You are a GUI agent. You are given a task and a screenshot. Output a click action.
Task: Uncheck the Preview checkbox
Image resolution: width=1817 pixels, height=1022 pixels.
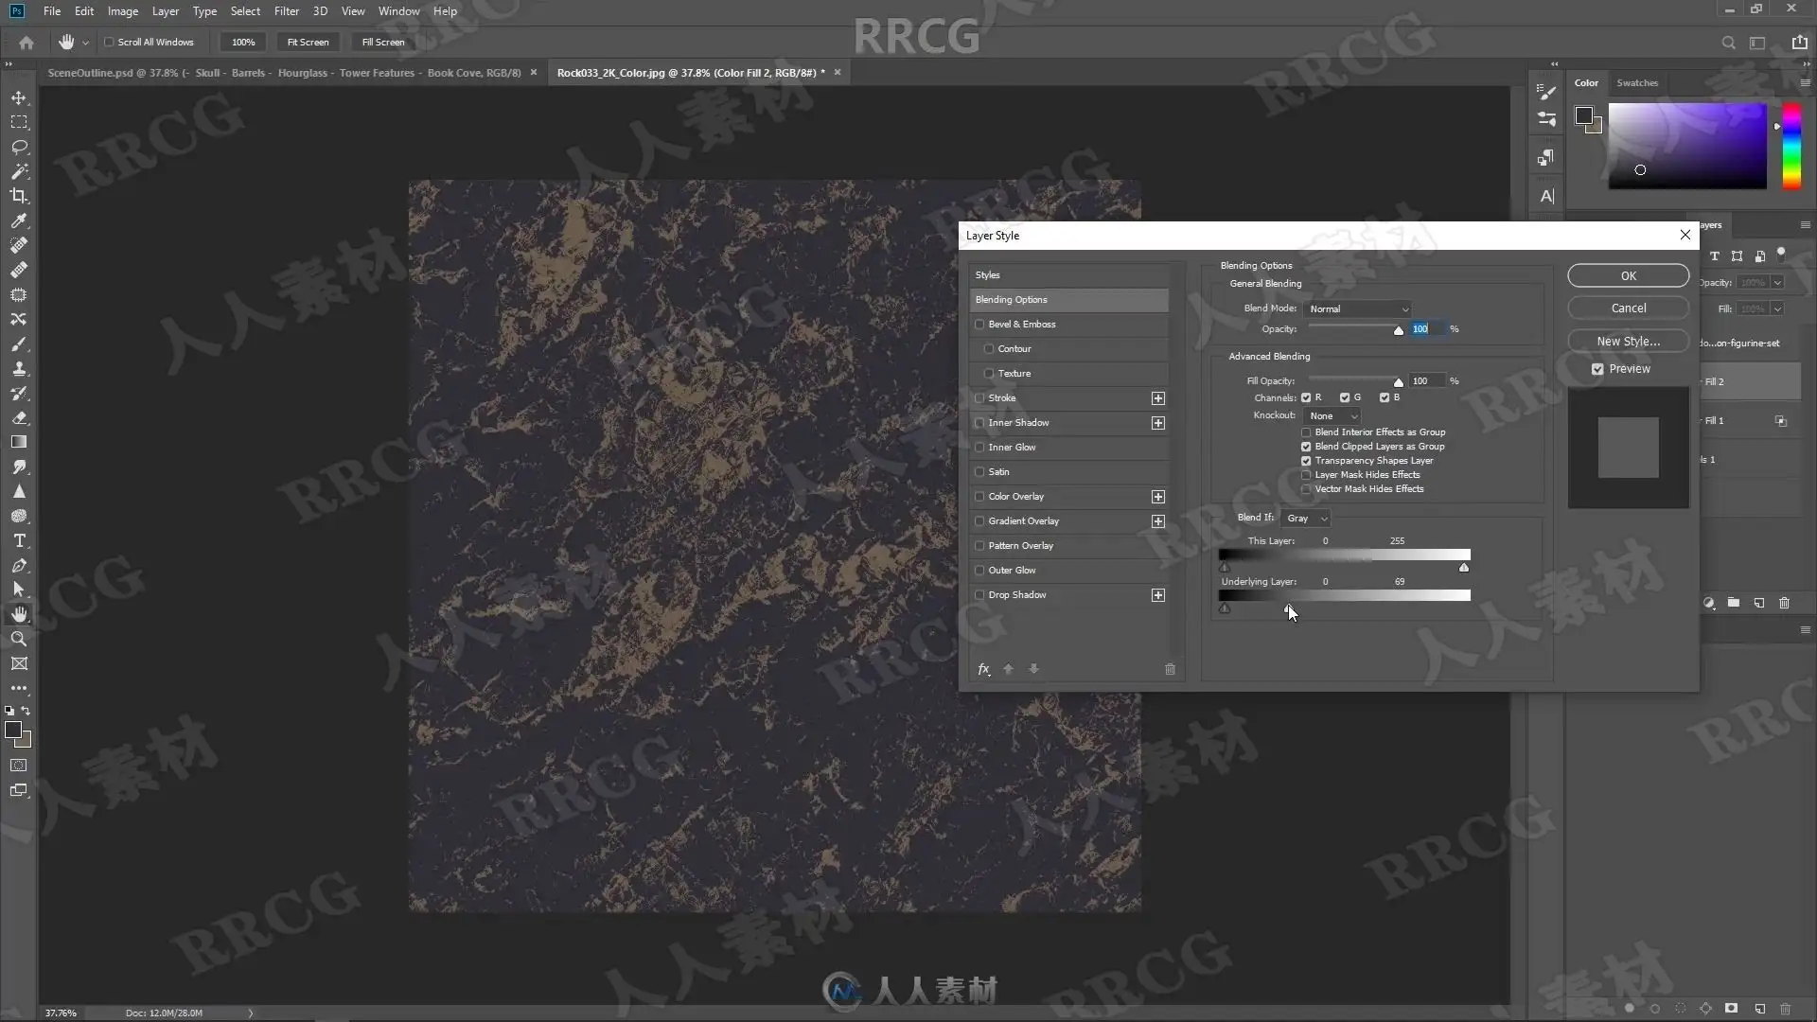(x=1597, y=369)
